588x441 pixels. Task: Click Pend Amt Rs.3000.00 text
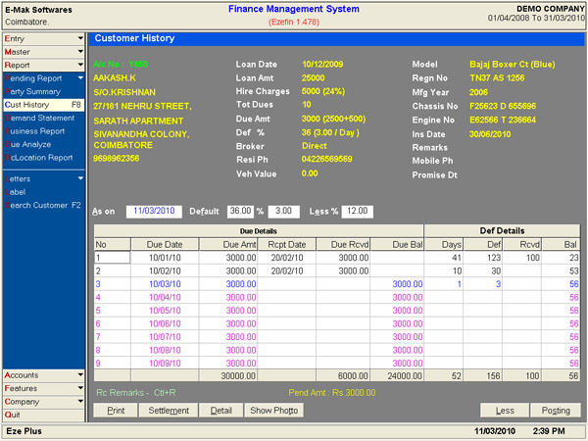332,393
